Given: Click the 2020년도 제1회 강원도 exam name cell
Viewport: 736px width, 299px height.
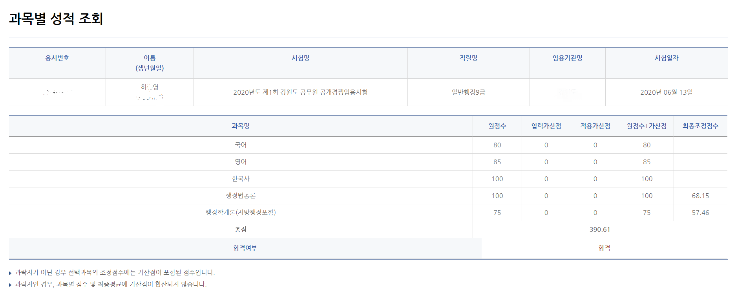Looking at the screenshot, I should (300, 92).
